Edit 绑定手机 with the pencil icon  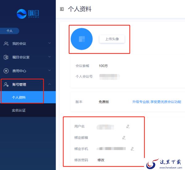(x=132, y=149)
